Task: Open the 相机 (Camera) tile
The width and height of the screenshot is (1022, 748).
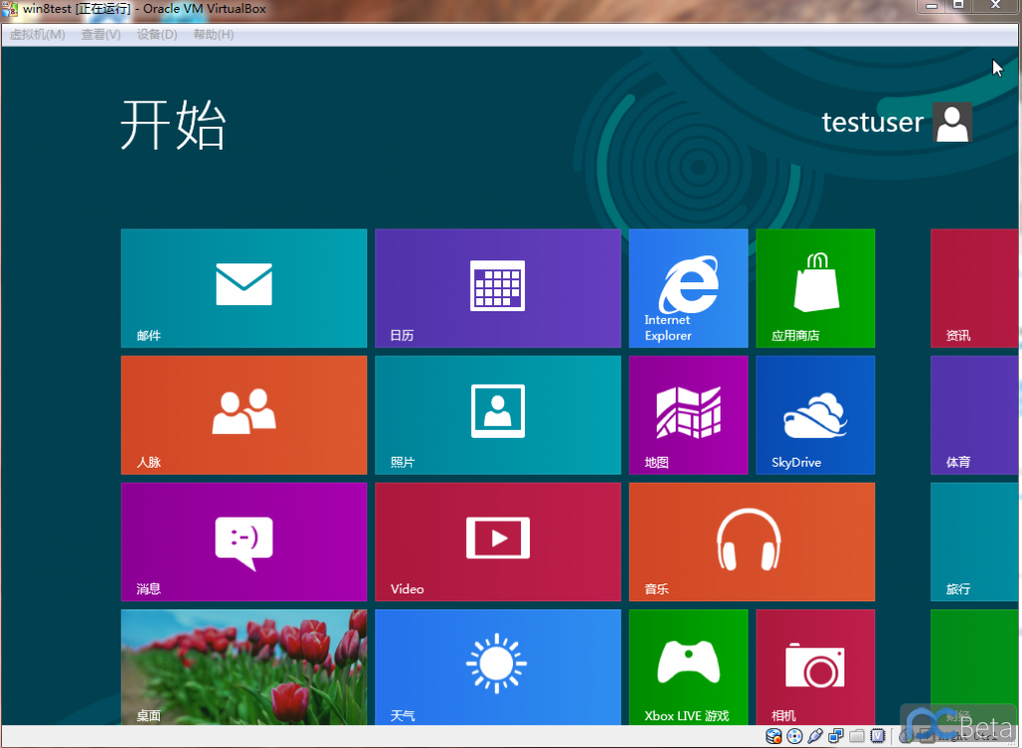Action: (x=814, y=666)
